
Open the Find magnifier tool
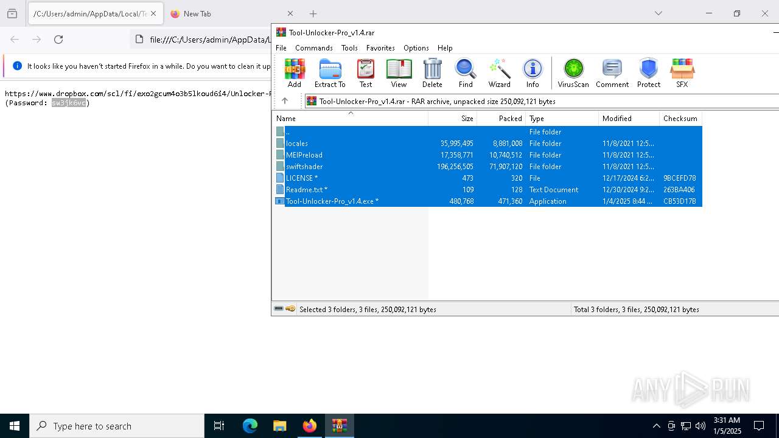click(466, 74)
